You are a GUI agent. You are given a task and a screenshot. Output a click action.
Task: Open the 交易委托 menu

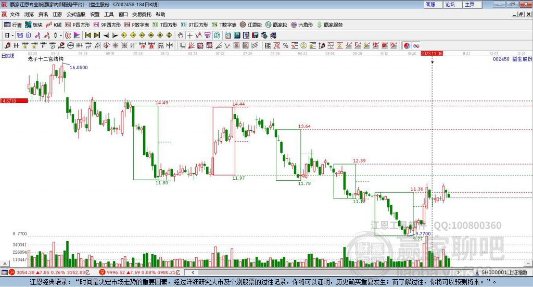click(142, 14)
